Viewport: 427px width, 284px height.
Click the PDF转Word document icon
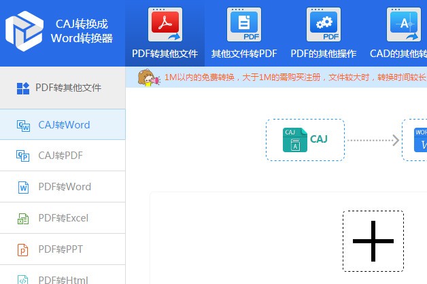[x=23, y=188]
